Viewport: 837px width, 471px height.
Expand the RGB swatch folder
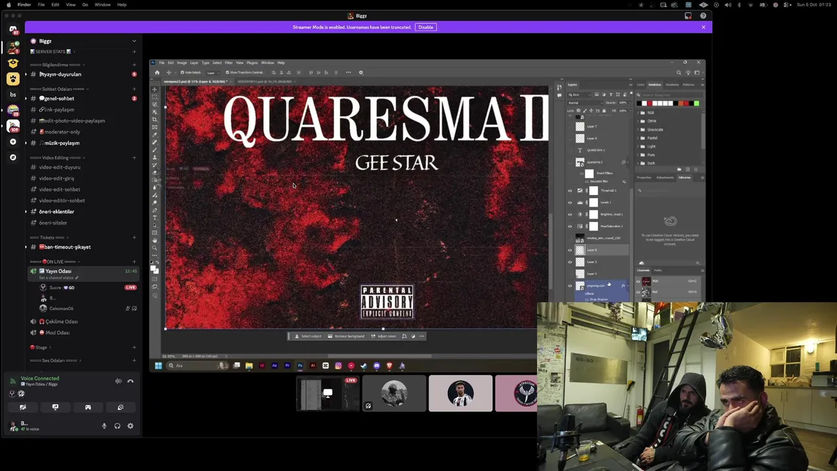click(638, 113)
